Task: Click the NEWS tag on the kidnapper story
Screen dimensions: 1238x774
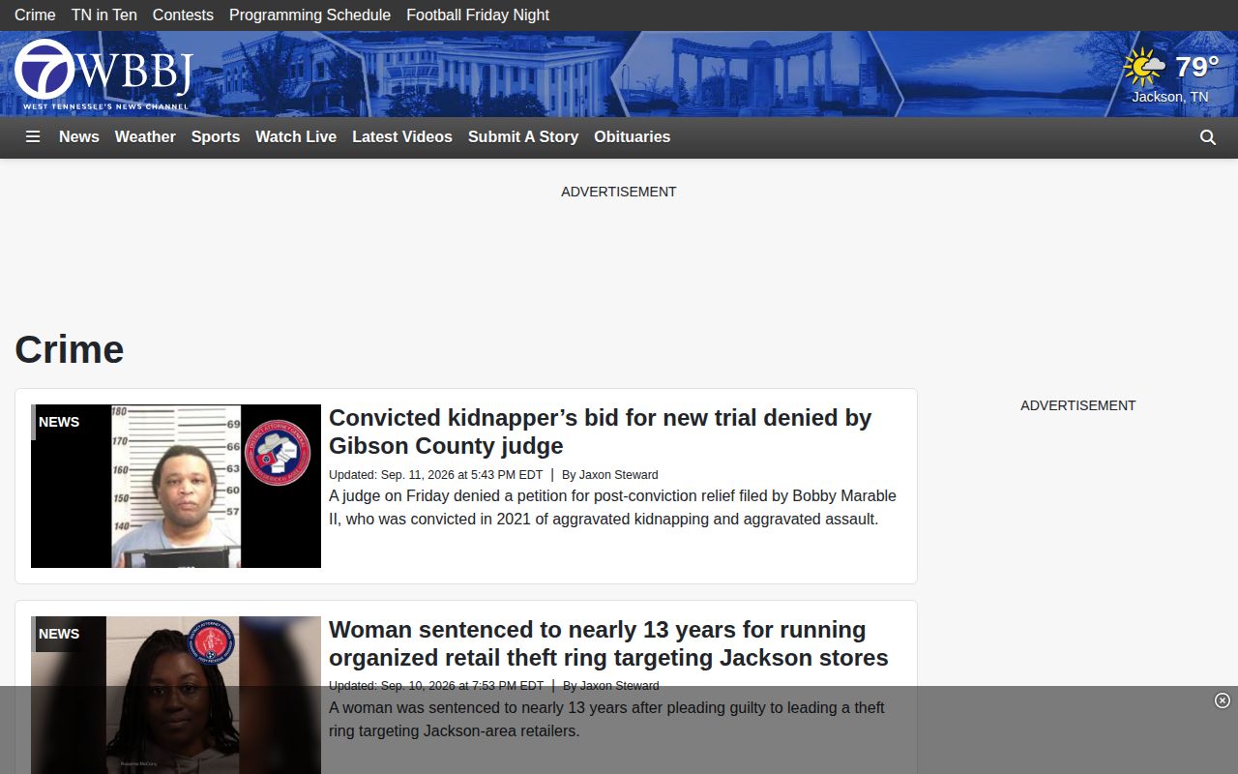Action: [x=59, y=422]
